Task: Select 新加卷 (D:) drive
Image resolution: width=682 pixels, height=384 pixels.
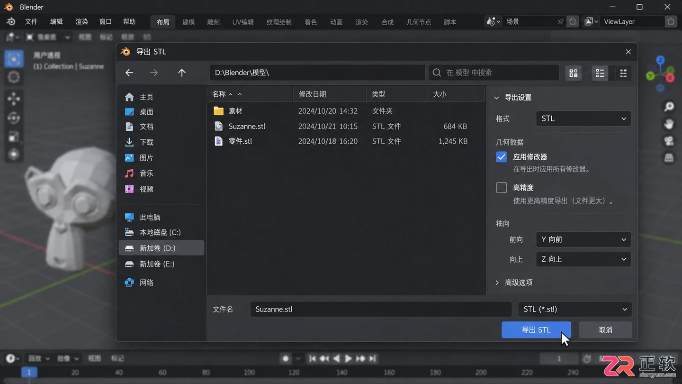Action: tap(161, 248)
